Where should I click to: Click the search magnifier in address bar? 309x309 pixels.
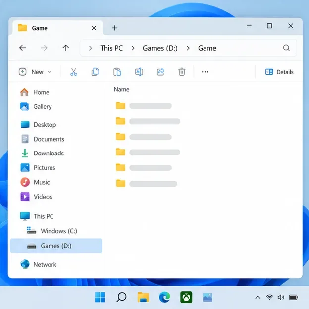[286, 48]
